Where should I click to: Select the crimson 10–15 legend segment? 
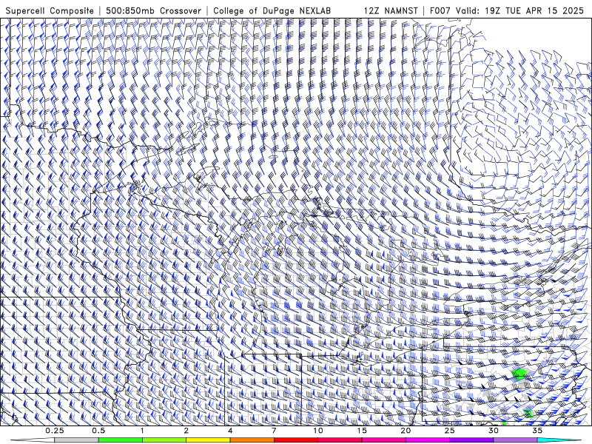(340, 440)
